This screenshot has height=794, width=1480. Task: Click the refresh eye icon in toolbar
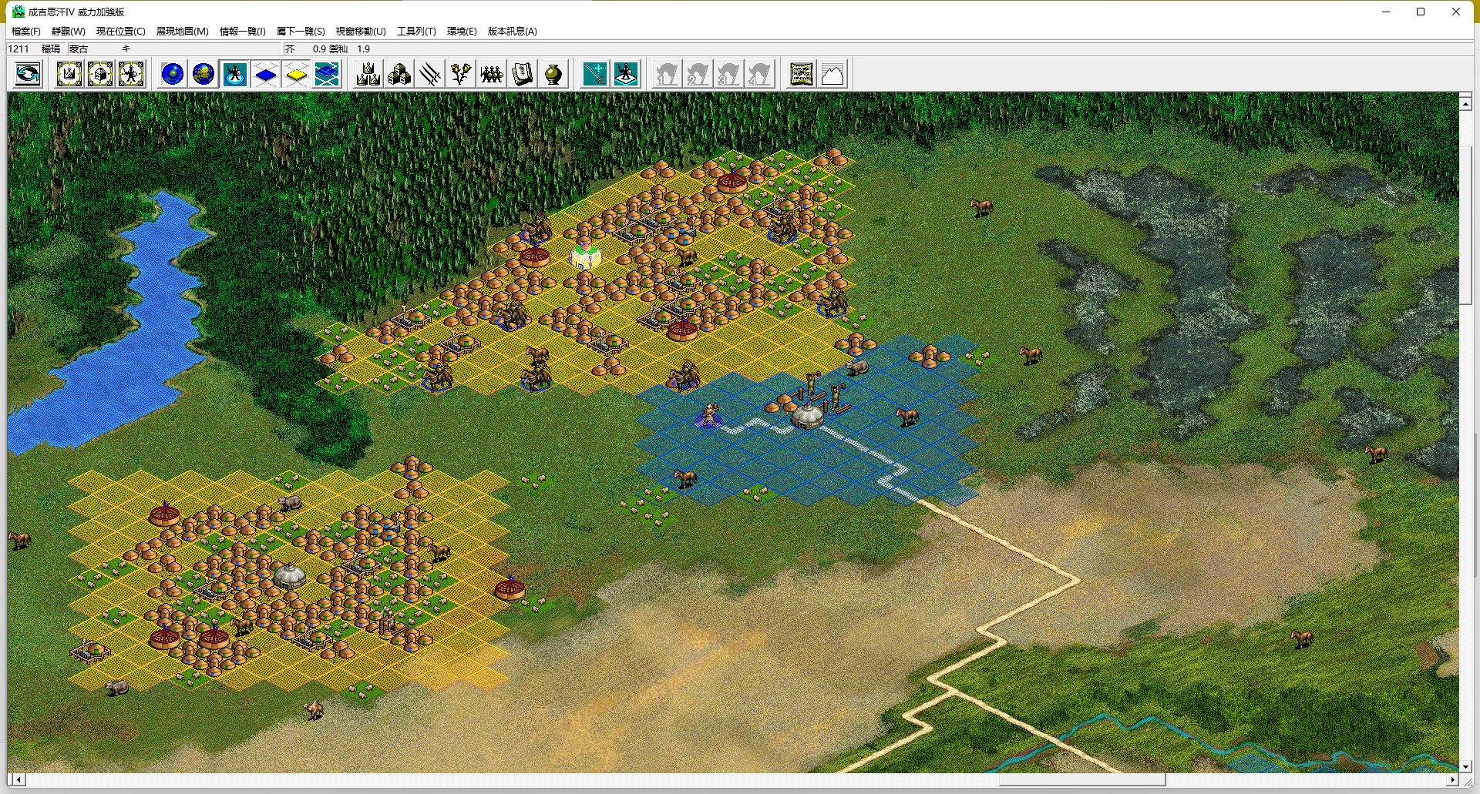28,75
